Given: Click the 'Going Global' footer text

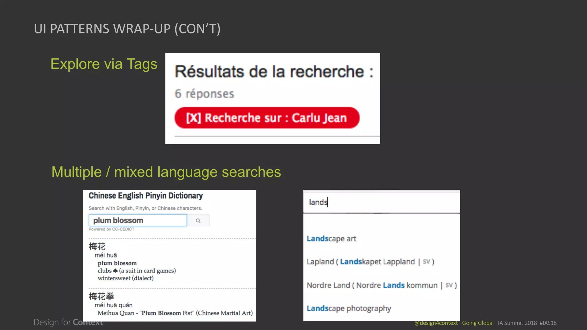Looking at the screenshot, I should point(478,323).
